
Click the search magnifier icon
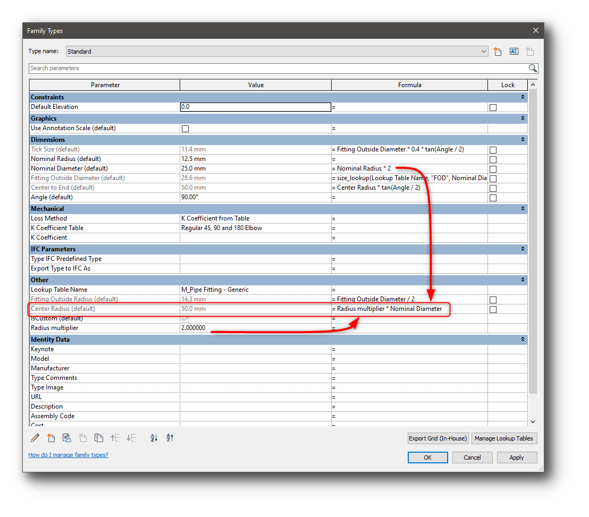(533, 68)
